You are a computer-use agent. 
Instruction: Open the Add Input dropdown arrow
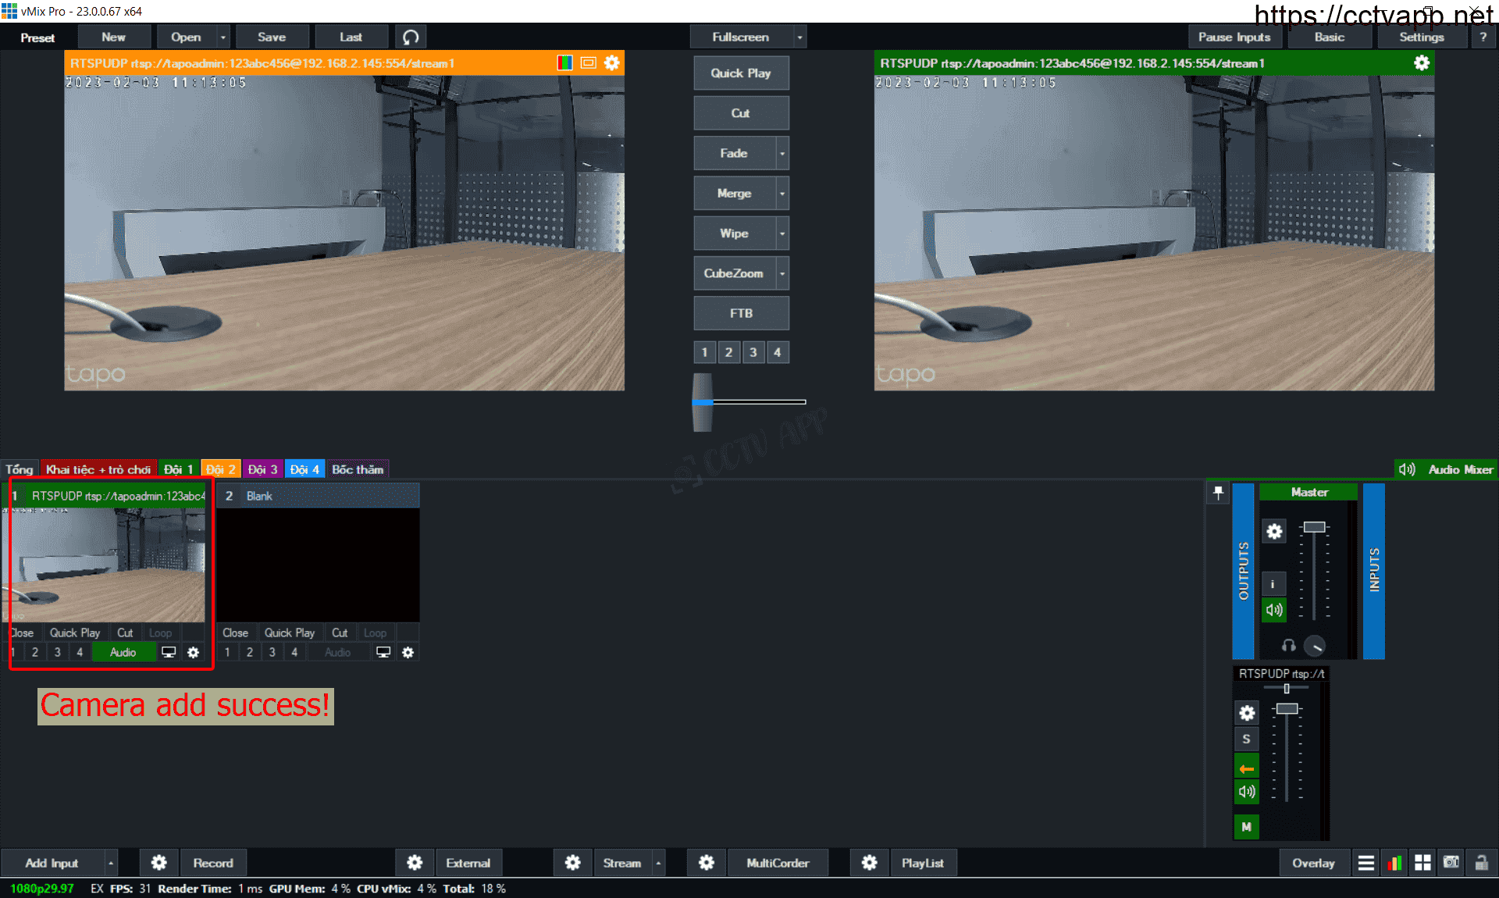111,863
